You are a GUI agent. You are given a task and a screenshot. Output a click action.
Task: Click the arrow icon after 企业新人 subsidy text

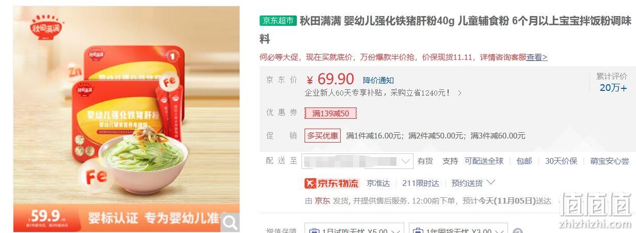pos(459,93)
